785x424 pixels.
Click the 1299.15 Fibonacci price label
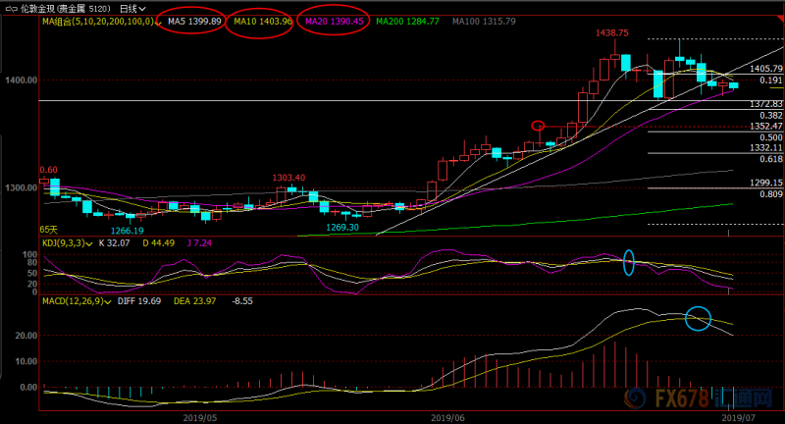coord(766,183)
